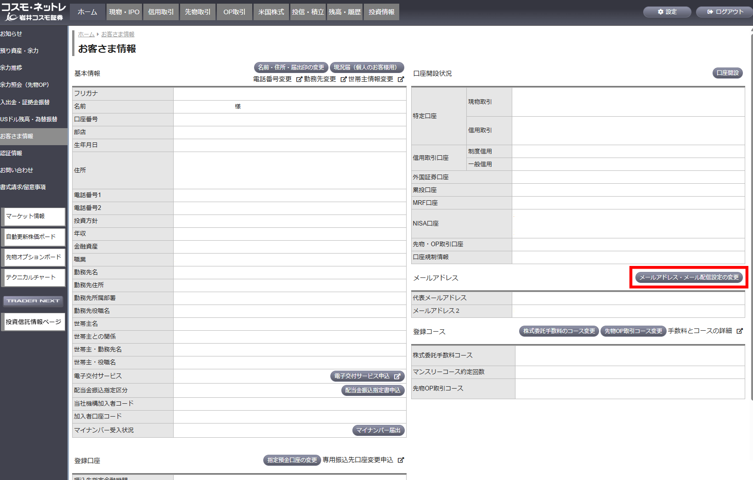Open 預り資産・余力 in the sidebar
Image resolution: width=753 pixels, height=480 pixels.
(x=20, y=51)
